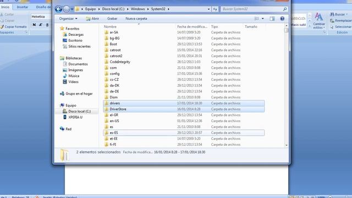Click Disco local (C:) breadcrumb segment
Screen dimensions: 352x198
[x=113, y=9]
